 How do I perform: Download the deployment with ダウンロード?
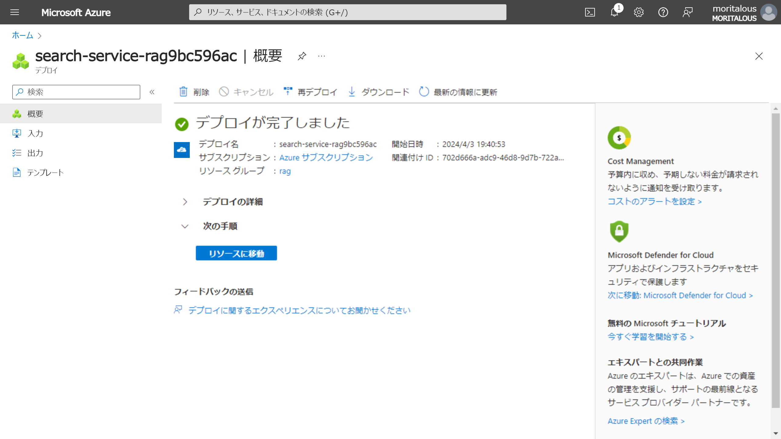click(x=378, y=92)
